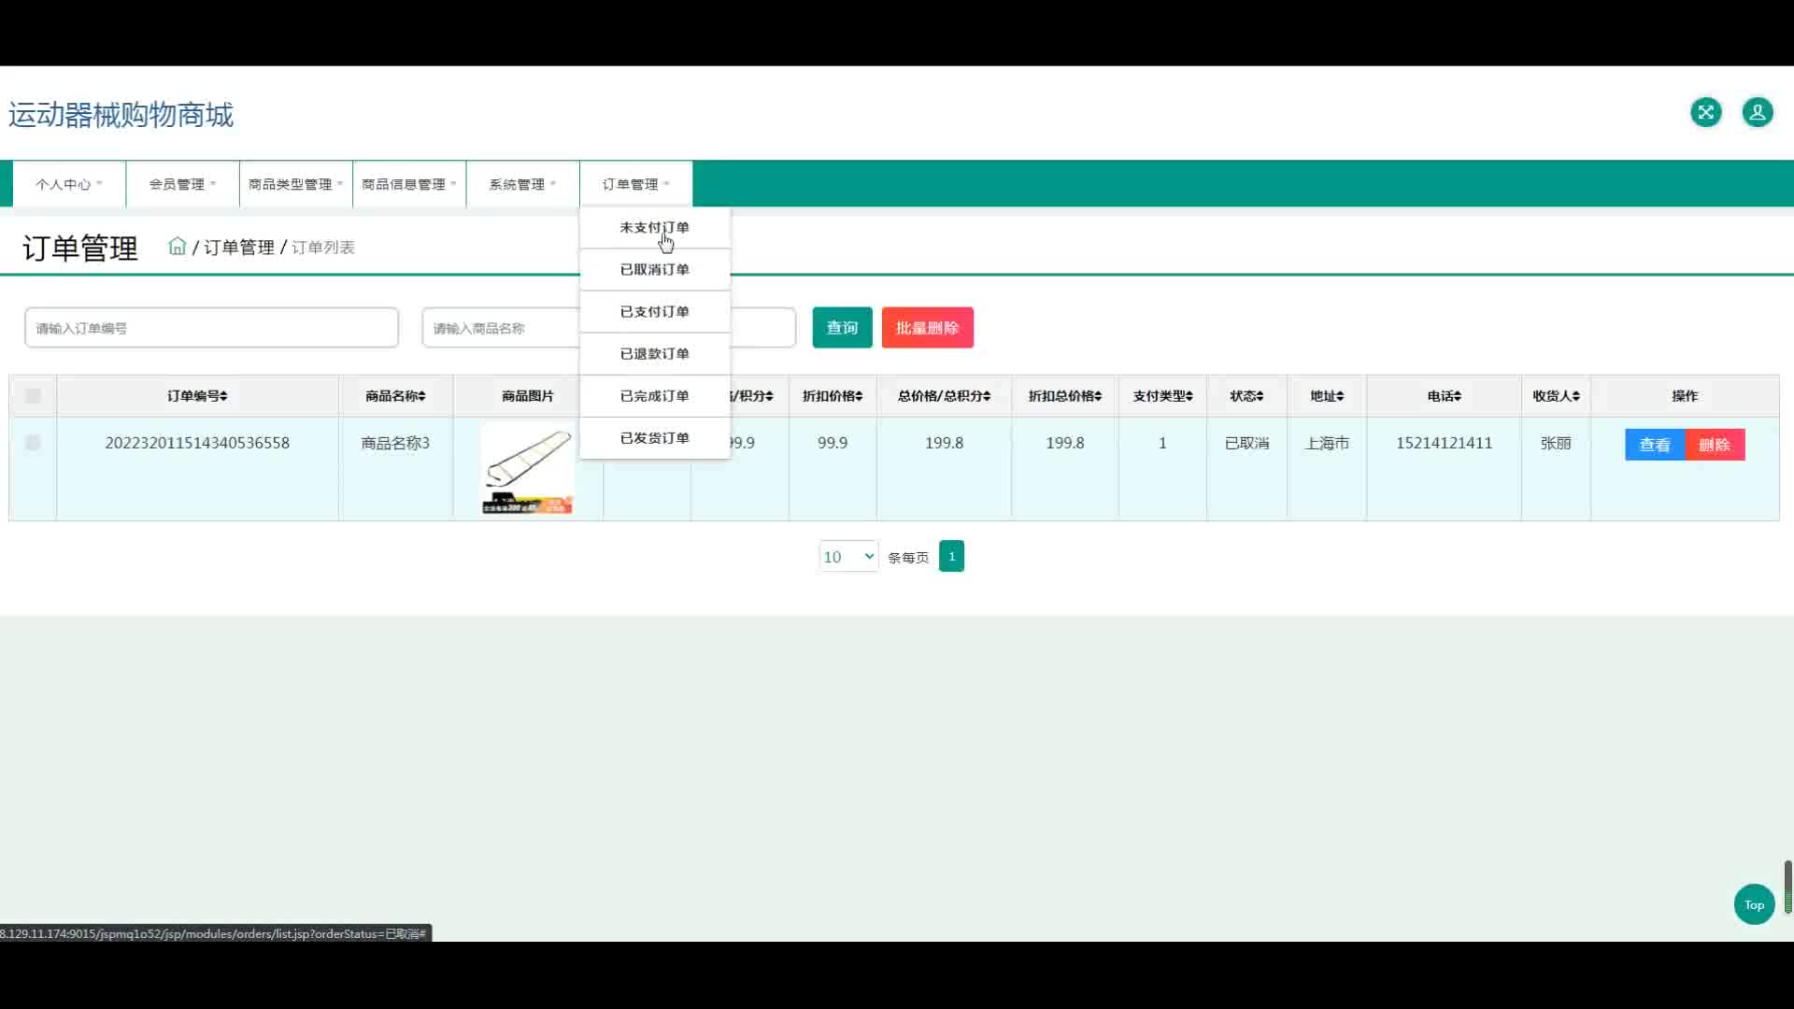Click the home icon in breadcrumb
Screen dimensions: 1794x1009
177,247
